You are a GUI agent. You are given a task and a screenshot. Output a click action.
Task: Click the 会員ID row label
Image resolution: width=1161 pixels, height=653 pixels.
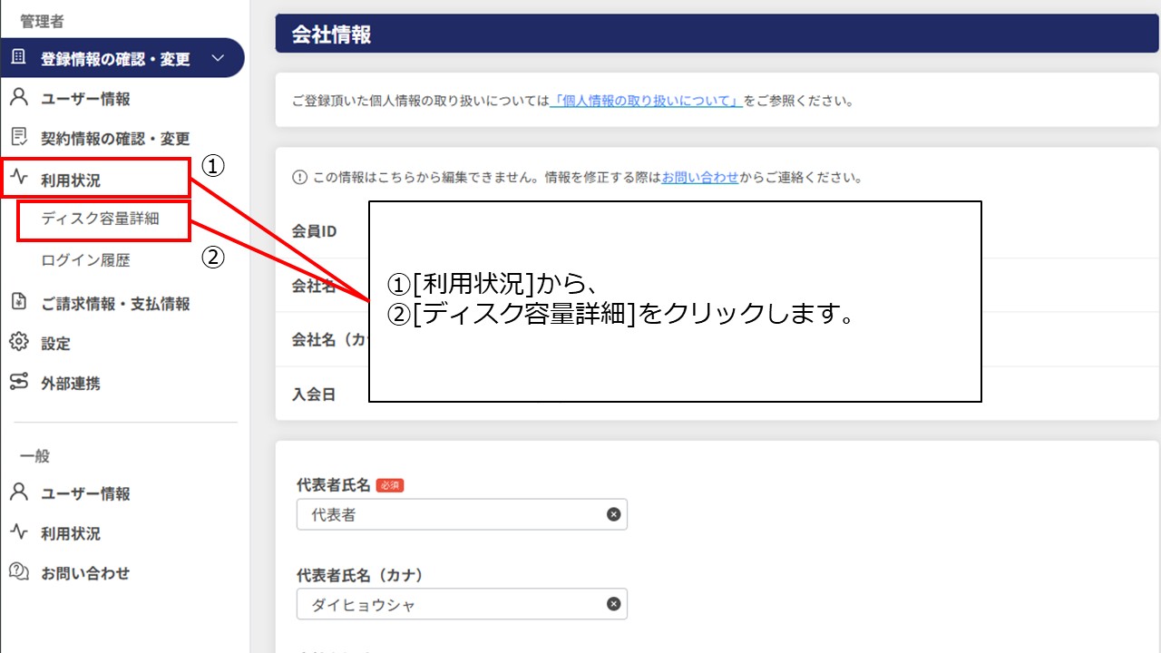tap(314, 231)
